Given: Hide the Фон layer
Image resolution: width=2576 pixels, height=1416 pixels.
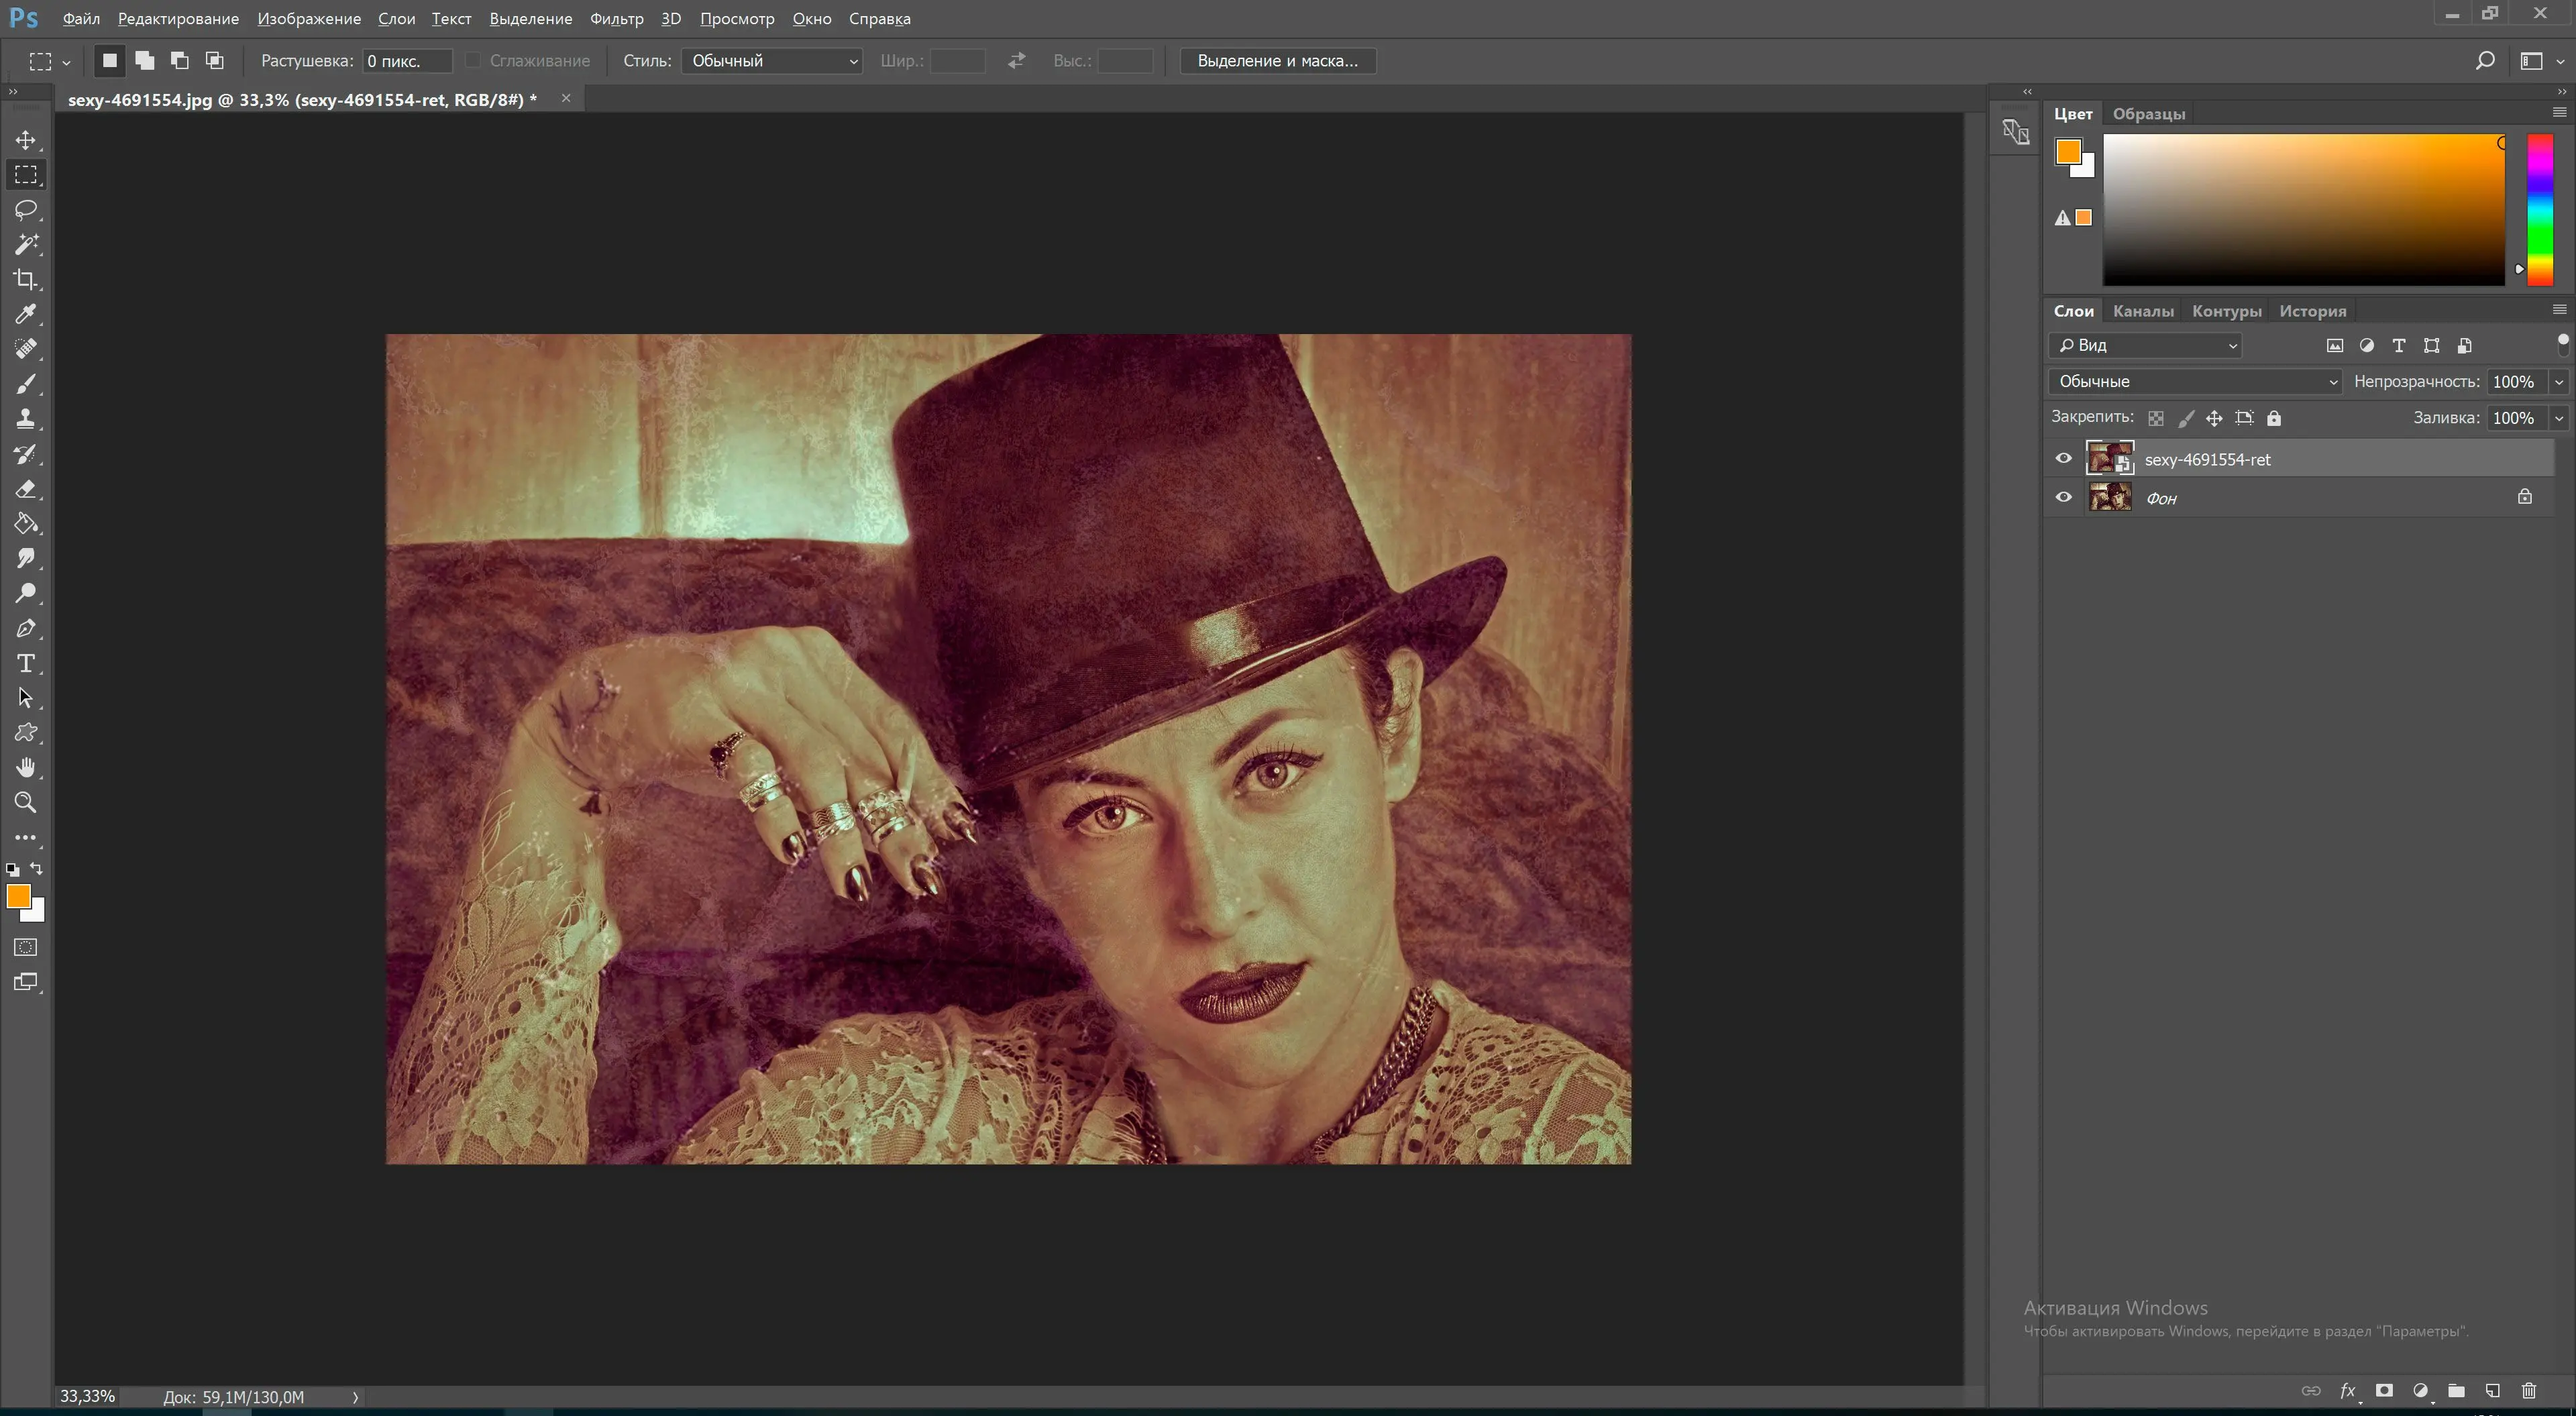Looking at the screenshot, I should coord(2064,497).
